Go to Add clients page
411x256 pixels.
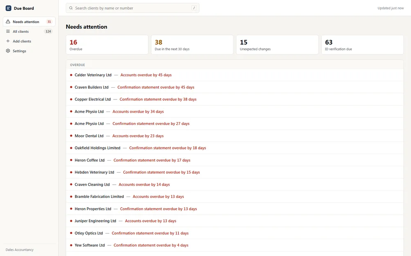pyautogui.click(x=29, y=41)
